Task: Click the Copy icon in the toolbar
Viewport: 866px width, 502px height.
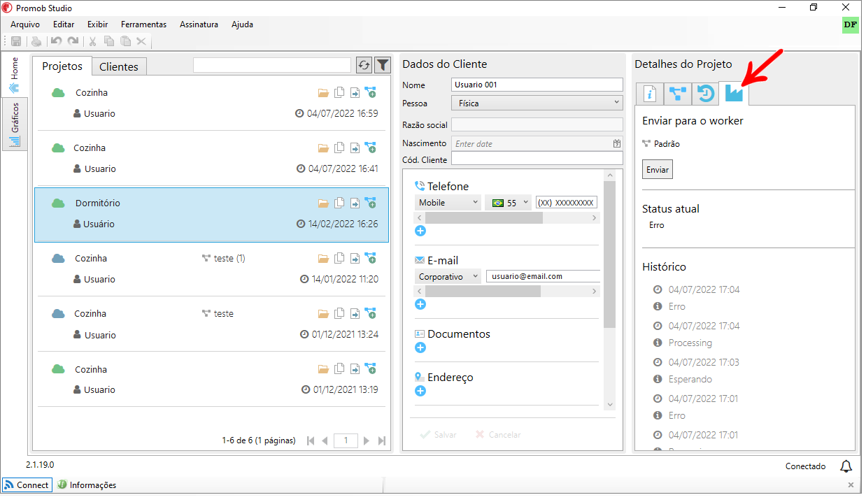Action: point(109,42)
